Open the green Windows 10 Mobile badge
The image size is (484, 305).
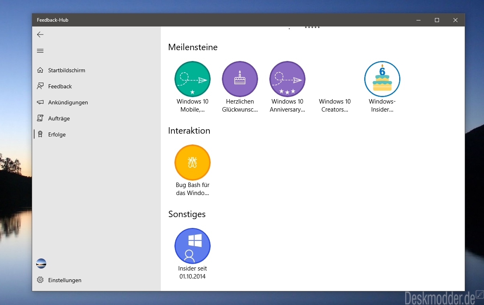pos(193,79)
